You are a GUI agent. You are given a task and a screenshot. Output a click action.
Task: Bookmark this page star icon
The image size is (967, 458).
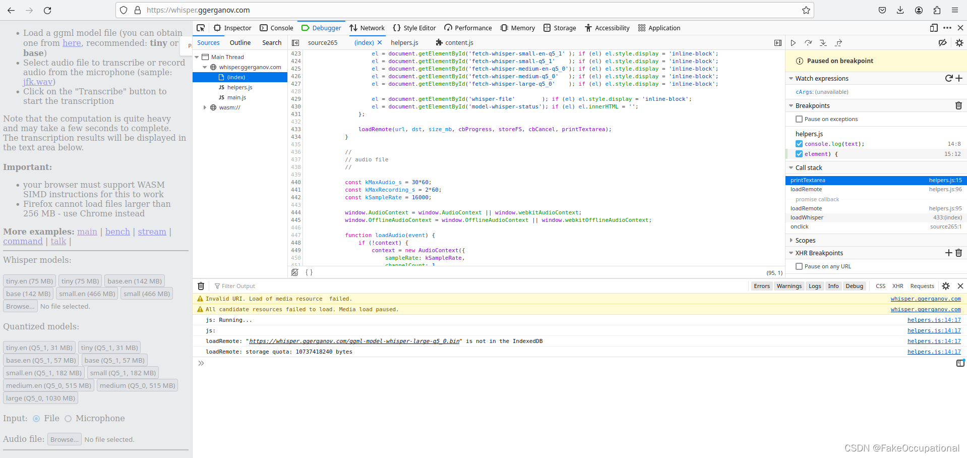806,10
